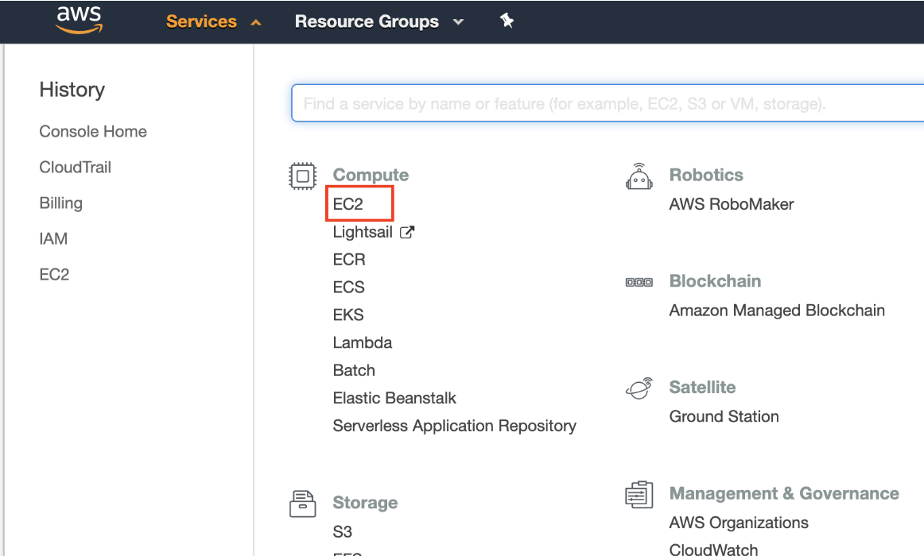Open the Services menu

(201, 21)
